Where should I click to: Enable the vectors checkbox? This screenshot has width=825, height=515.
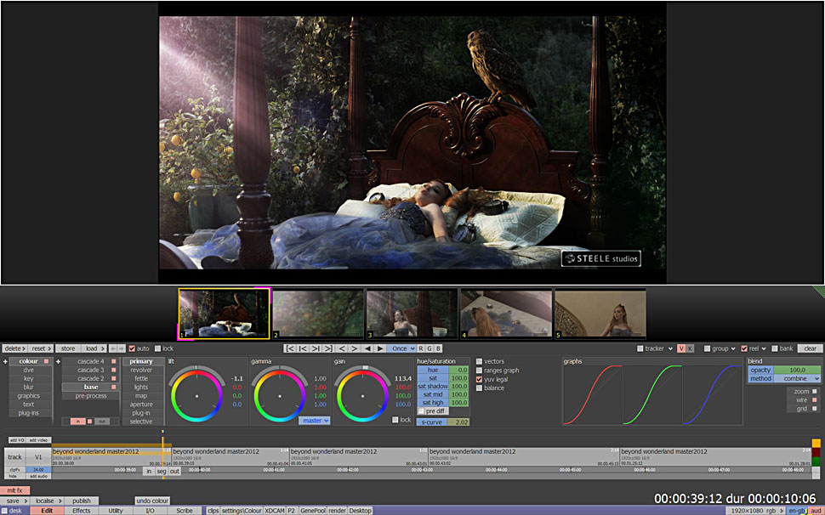pyautogui.click(x=480, y=362)
